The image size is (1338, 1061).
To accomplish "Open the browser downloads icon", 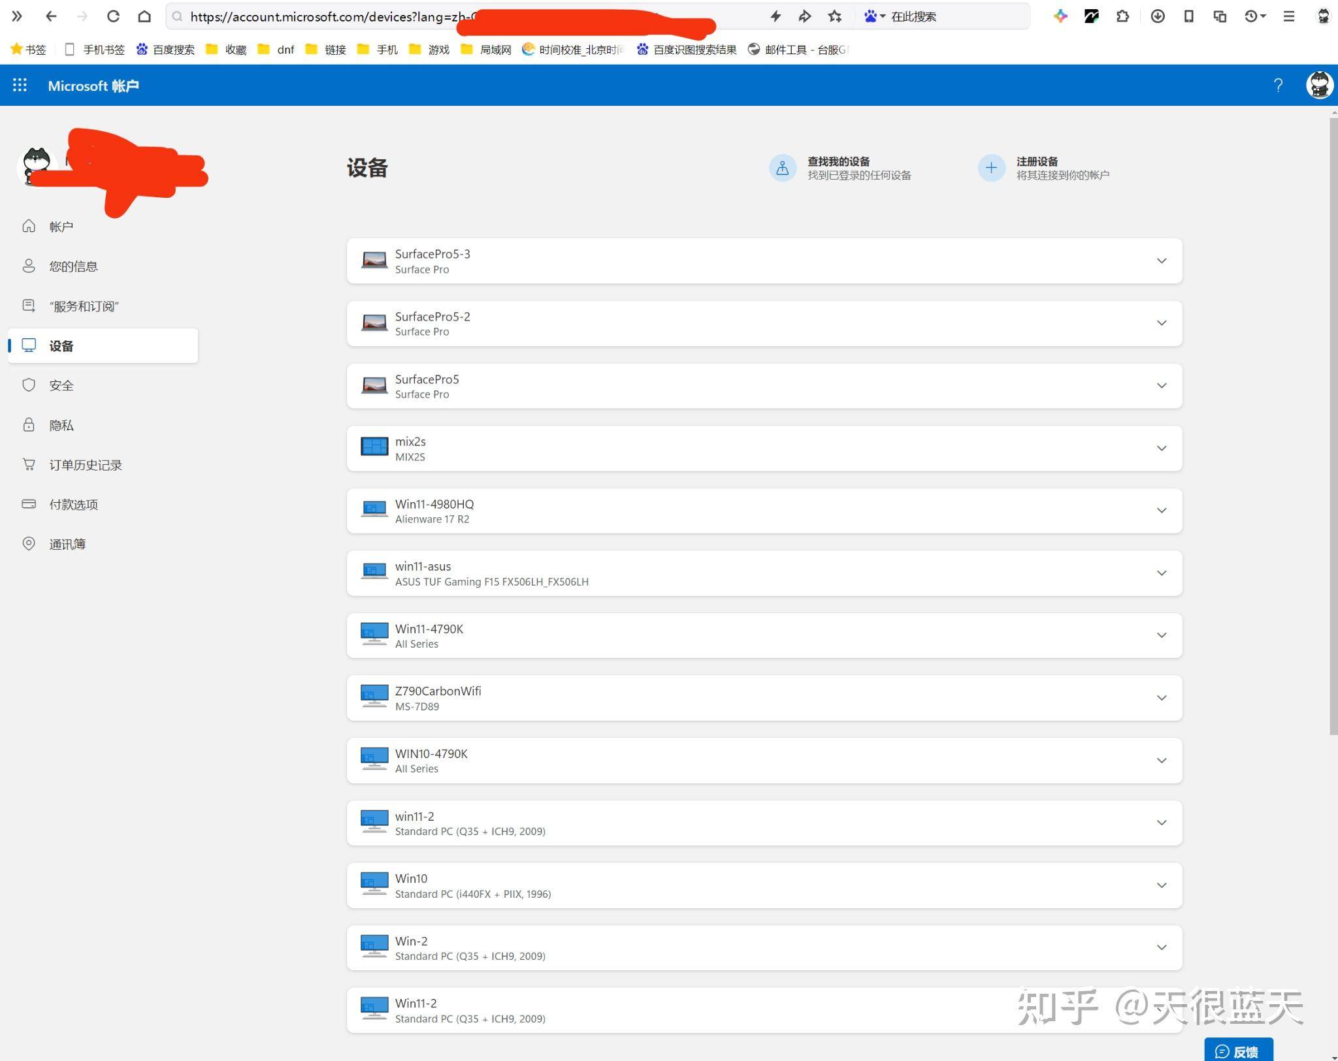I will (x=1158, y=16).
